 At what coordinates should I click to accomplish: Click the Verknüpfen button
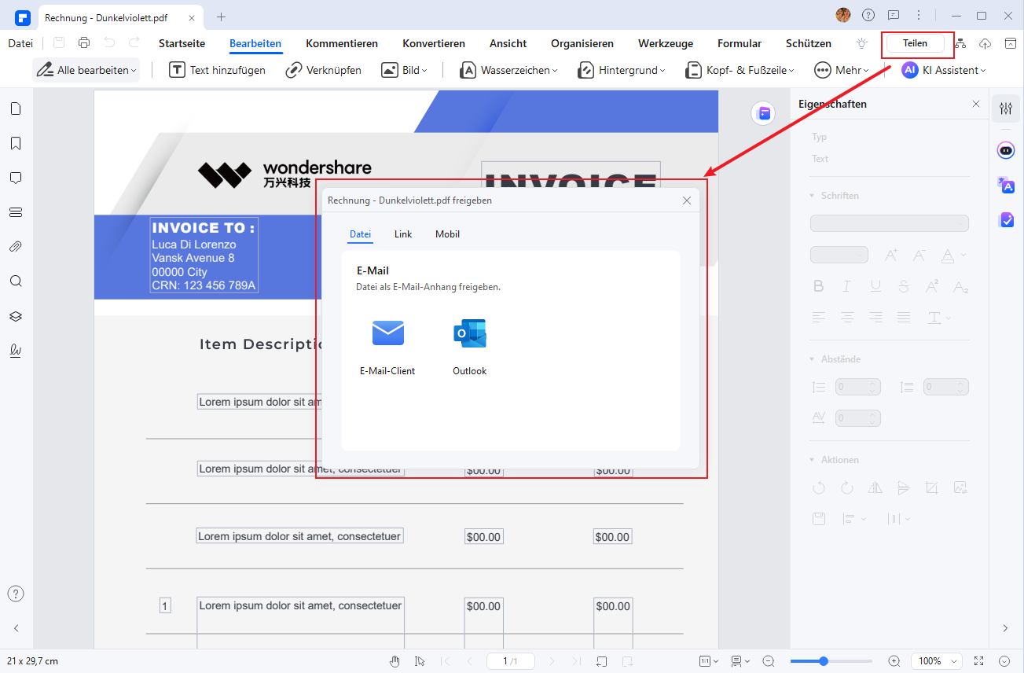[323, 70]
